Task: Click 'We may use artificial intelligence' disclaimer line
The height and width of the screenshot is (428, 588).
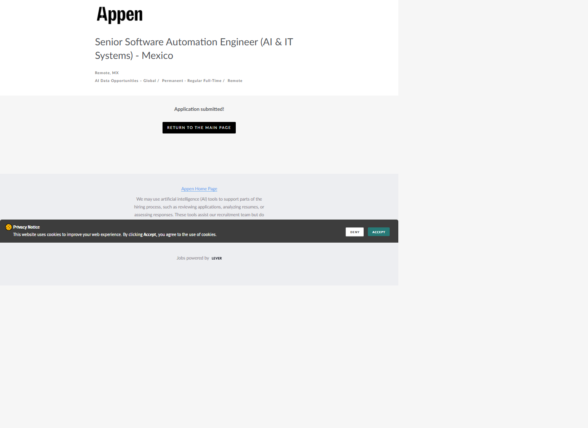Action: pos(199,199)
